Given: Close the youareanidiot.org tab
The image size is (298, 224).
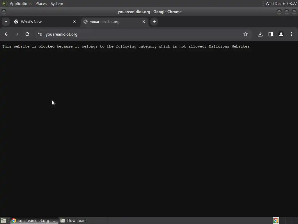Looking at the screenshot, I should click(x=144, y=22).
